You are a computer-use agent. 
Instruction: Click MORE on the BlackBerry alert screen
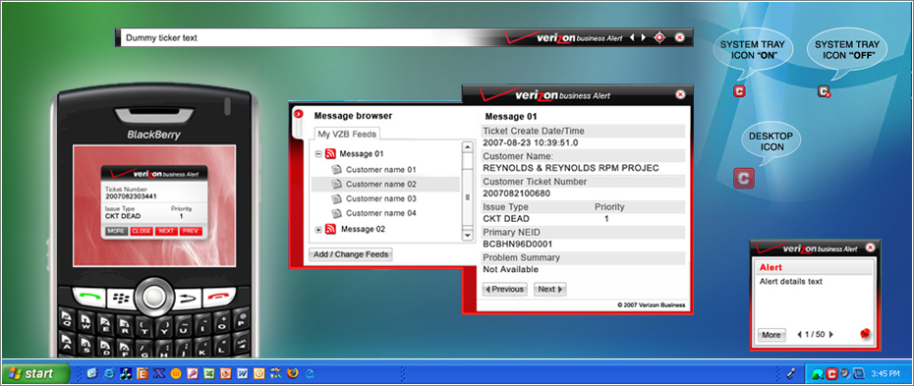pyautogui.click(x=117, y=231)
